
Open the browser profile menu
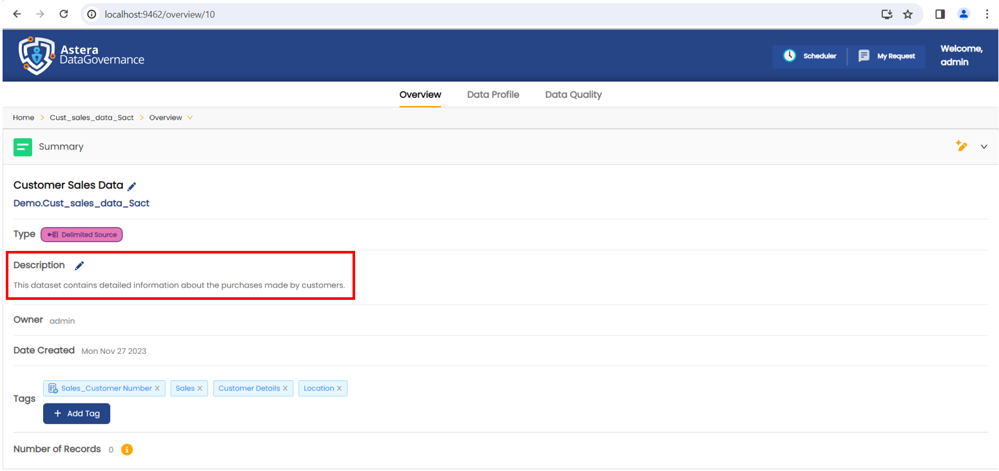[964, 14]
